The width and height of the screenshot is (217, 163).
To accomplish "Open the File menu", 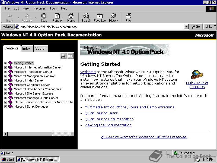I will [7, 8].
